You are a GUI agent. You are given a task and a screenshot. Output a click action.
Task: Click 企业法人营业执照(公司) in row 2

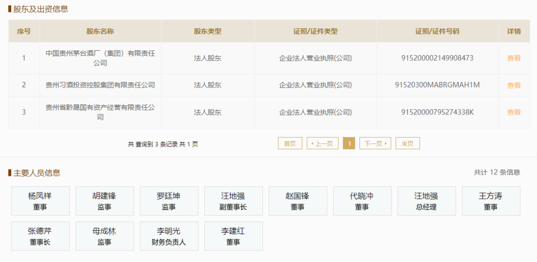click(x=316, y=85)
